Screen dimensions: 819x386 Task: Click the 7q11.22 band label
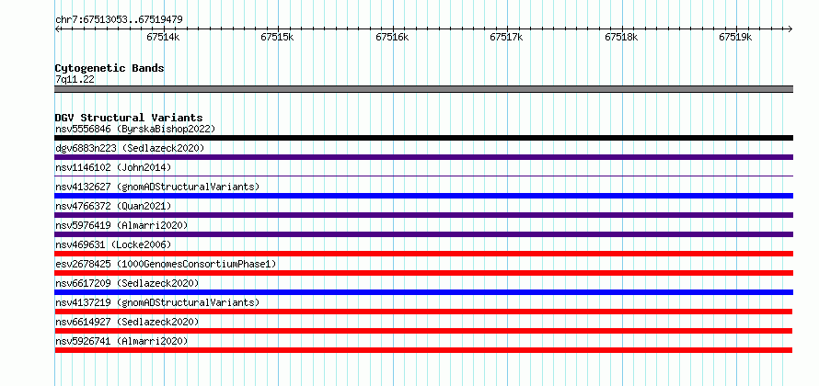coord(75,79)
